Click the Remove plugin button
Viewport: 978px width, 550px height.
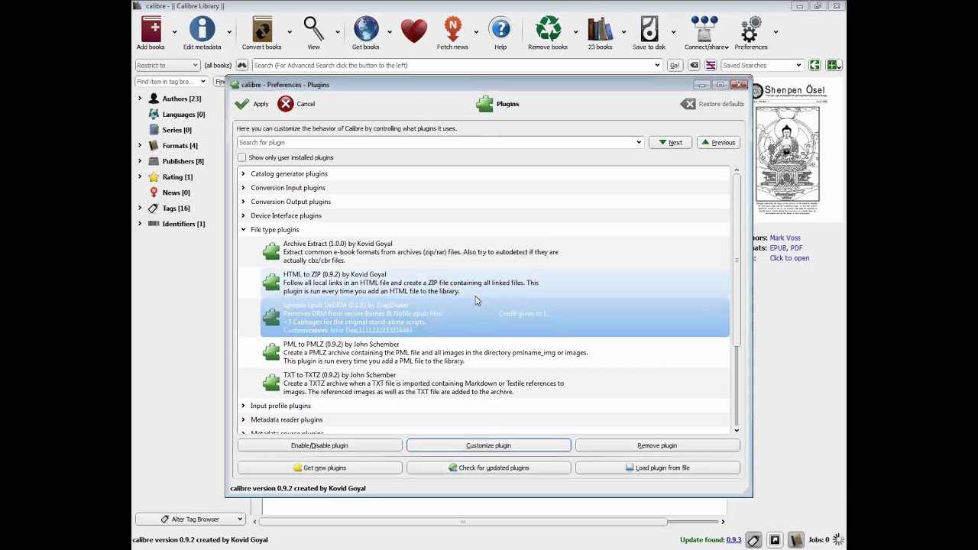[x=658, y=445]
